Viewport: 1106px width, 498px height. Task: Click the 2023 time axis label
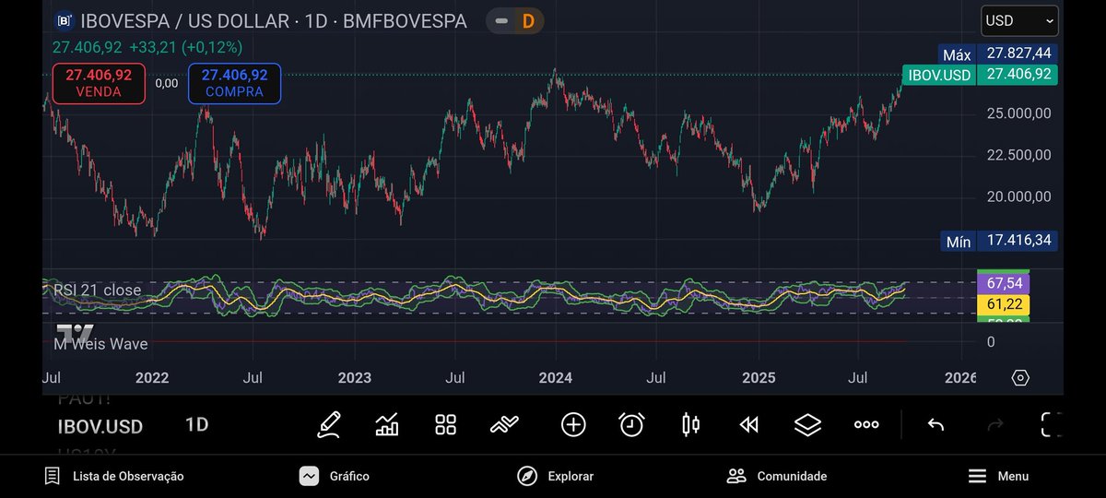point(354,378)
